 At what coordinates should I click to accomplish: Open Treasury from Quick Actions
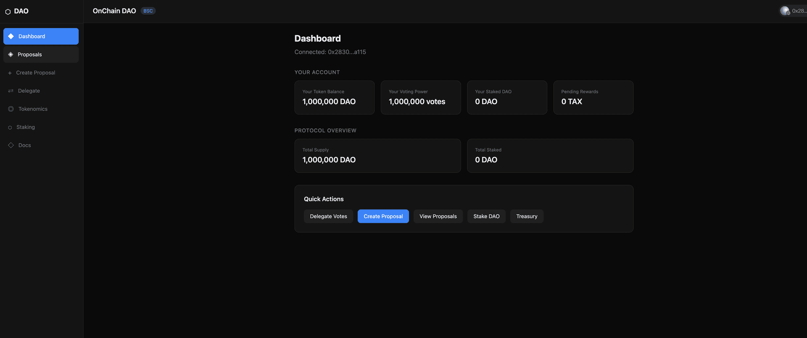pyautogui.click(x=527, y=216)
